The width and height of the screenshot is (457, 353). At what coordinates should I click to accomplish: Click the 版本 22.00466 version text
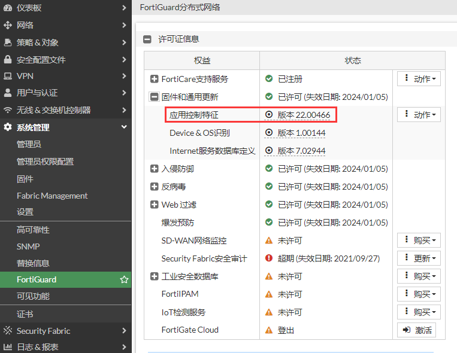point(304,115)
